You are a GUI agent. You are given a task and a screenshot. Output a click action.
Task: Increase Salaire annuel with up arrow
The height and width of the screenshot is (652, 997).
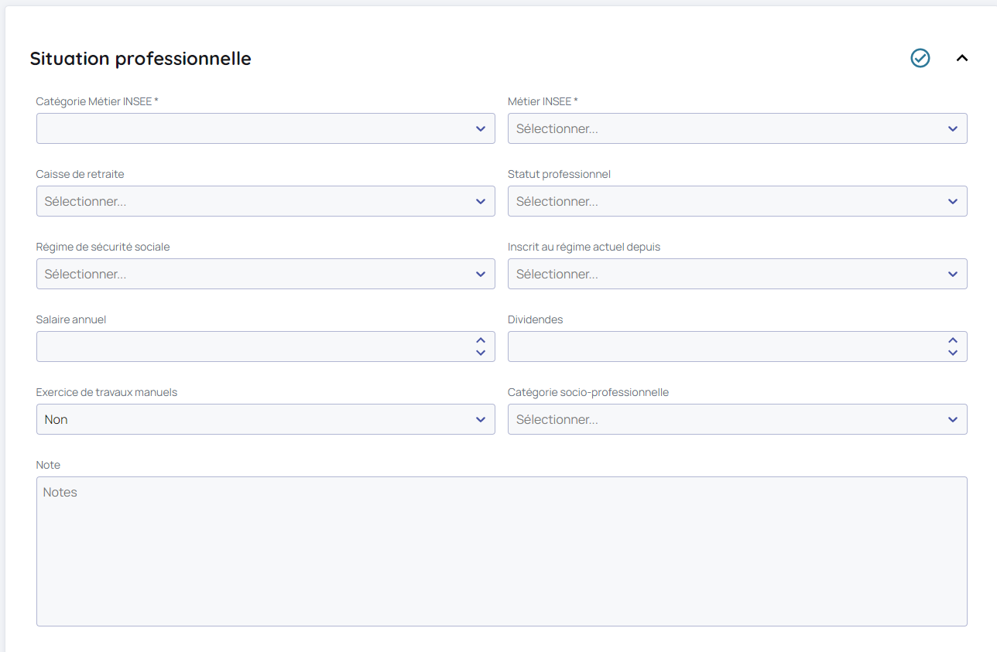(x=481, y=340)
